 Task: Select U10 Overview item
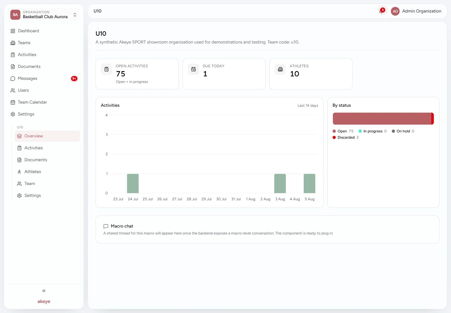coord(47,136)
